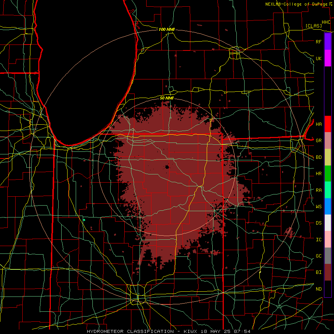The image size is (334, 334).
Task: Click the GR legend label
Action: click(x=319, y=141)
